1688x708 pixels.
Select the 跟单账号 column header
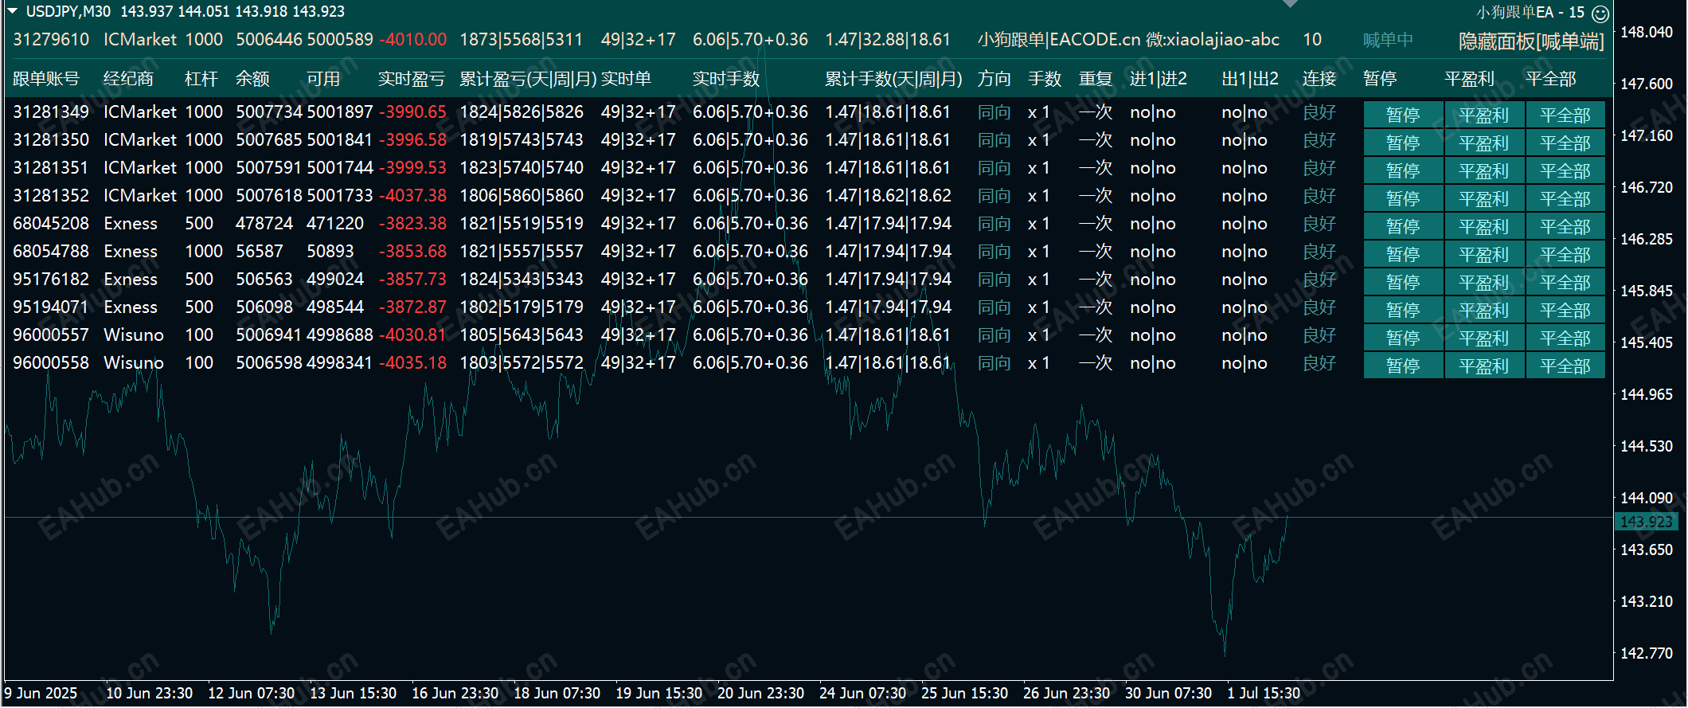tap(46, 79)
